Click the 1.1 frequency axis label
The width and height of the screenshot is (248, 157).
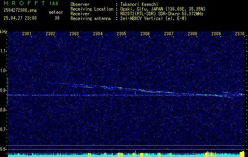point(3,51)
